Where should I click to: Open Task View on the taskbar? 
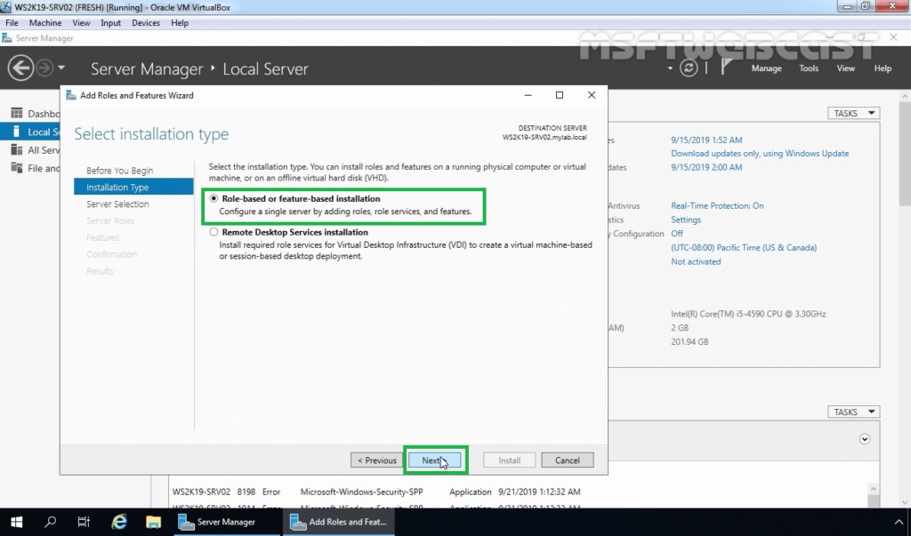click(84, 522)
